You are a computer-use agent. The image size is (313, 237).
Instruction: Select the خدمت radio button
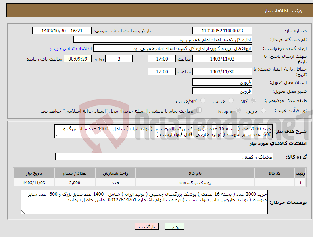click(x=231, y=101)
